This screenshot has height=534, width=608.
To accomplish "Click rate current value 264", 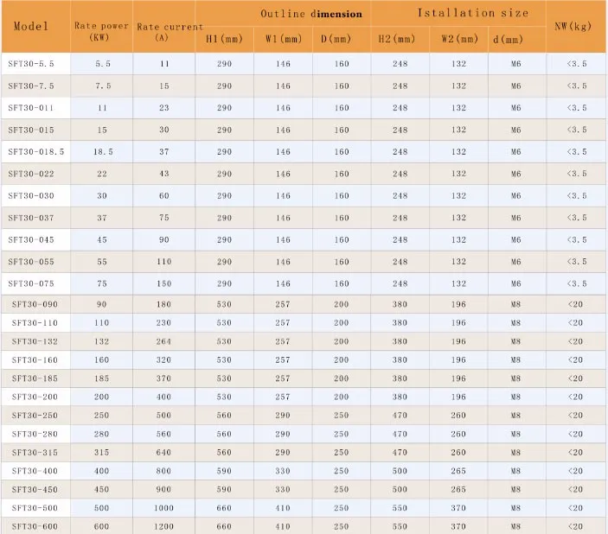I will click(x=163, y=341).
